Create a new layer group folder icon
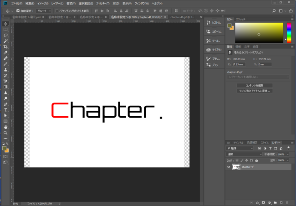 (x=275, y=203)
